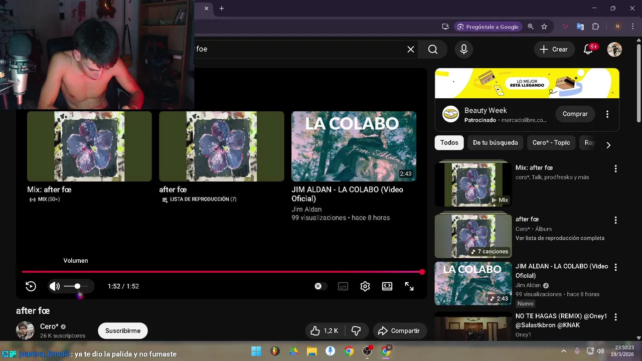The width and height of the screenshot is (642, 361).
Task: Open Chrome extensions puzzle icon
Action: 596,27
